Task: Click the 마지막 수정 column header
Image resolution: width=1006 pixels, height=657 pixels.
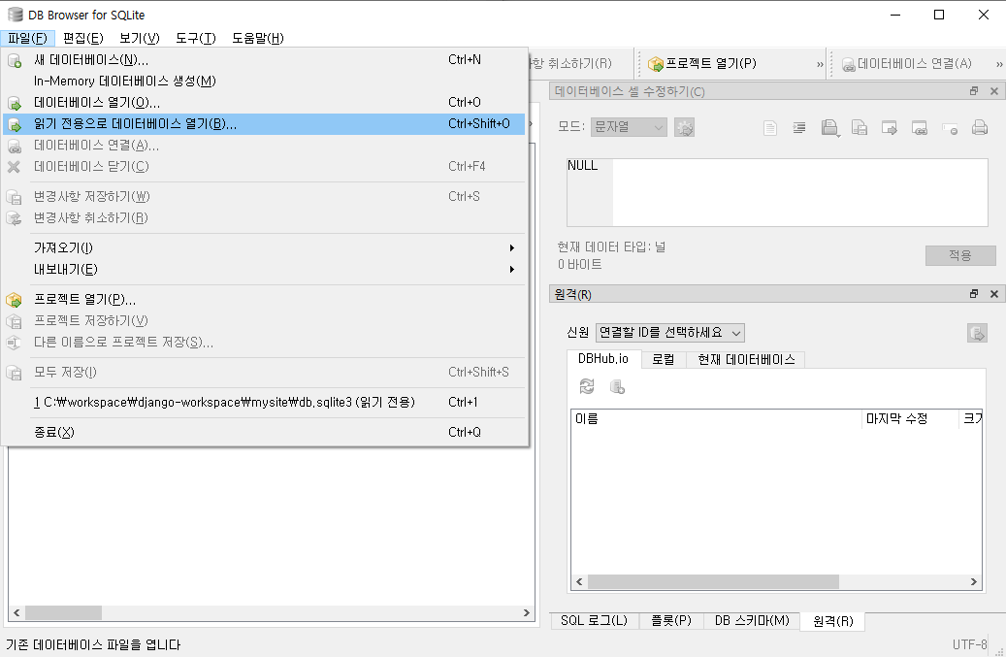Action: click(910, 419)
